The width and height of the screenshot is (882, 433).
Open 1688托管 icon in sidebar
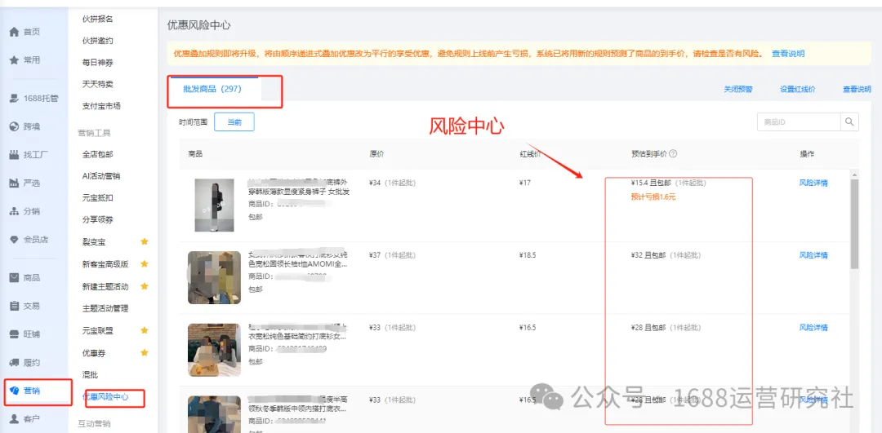tap(14, 99)
